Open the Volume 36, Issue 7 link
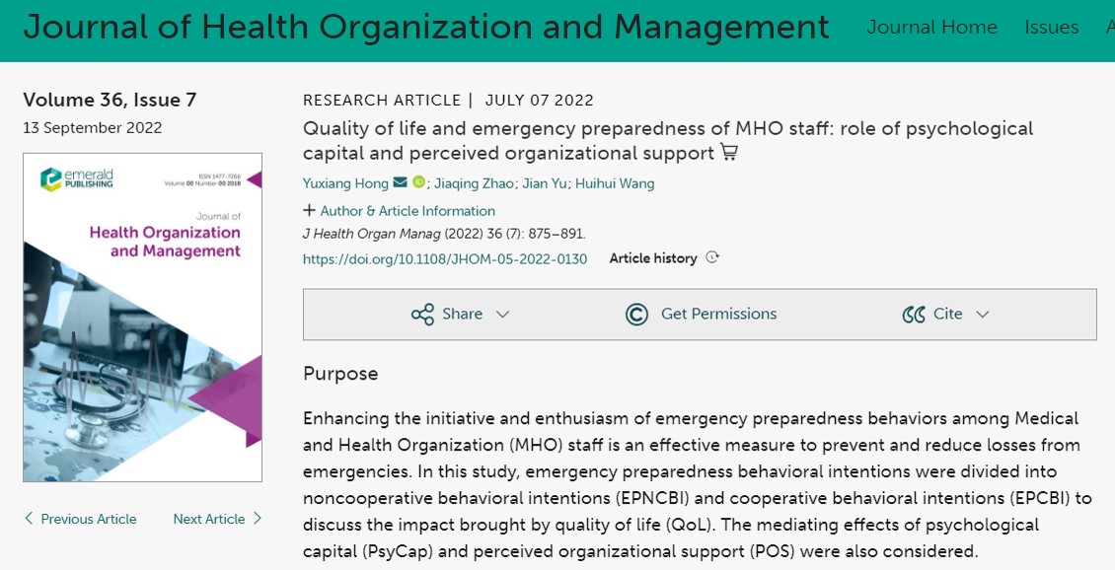This screenshot has width=1115, height=570. (110, 100)
